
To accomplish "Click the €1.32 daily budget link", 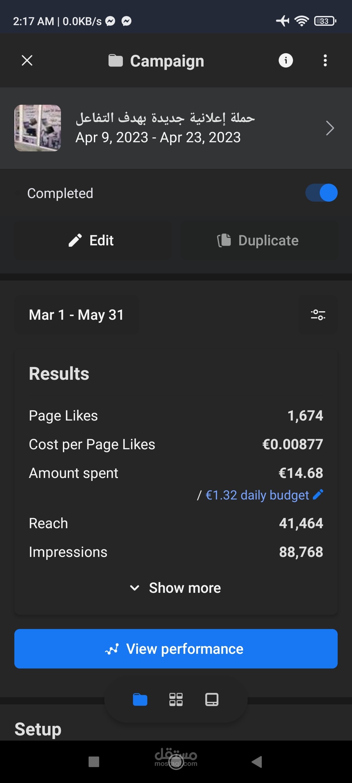I will 257,495.
